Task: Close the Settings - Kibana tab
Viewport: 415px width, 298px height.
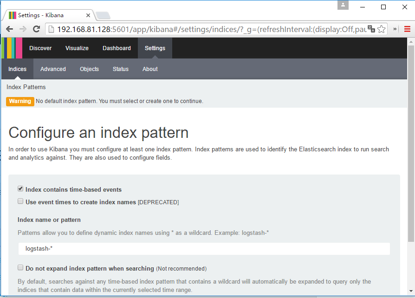Action: coord(88,15)
